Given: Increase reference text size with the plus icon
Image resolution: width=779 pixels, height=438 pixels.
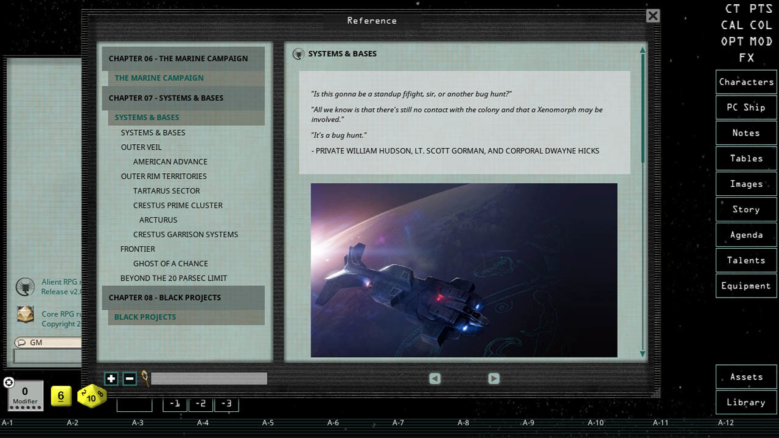Looking at the screenshot, I should pos(111,378).
